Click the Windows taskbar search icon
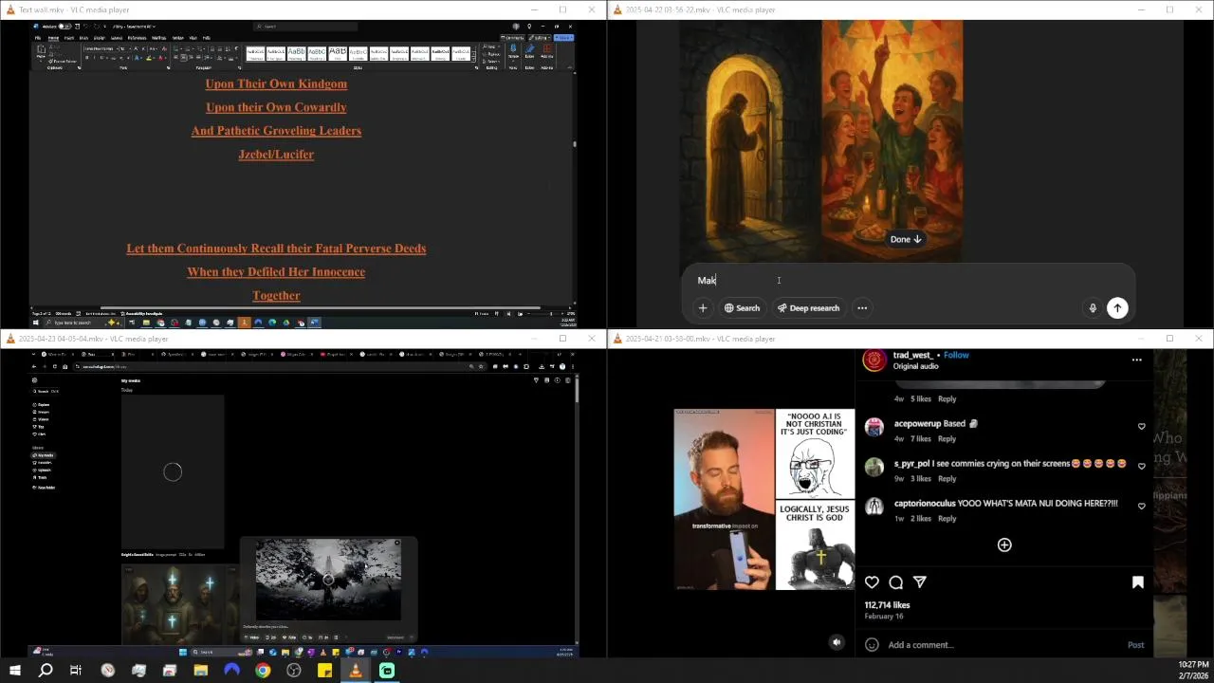 coord(45,671)
